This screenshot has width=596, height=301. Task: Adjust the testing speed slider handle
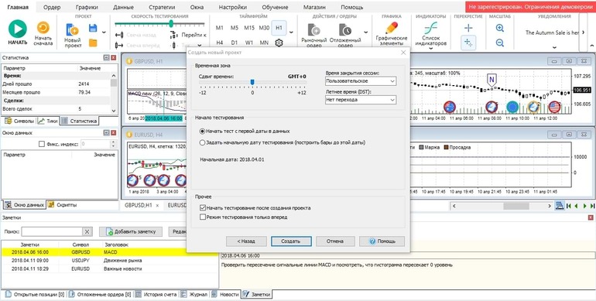[171, 24]
